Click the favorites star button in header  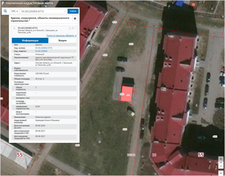pos(75,18)
